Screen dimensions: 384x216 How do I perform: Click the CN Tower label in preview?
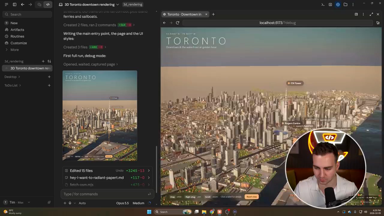295,83
